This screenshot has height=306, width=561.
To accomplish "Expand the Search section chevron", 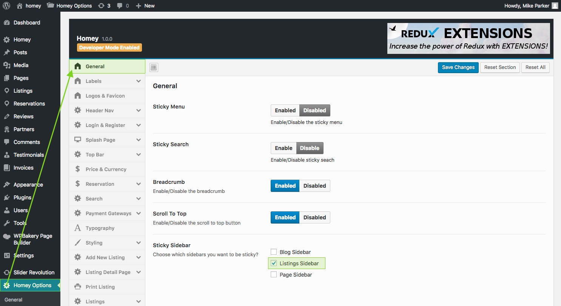I will click(139, 199).
